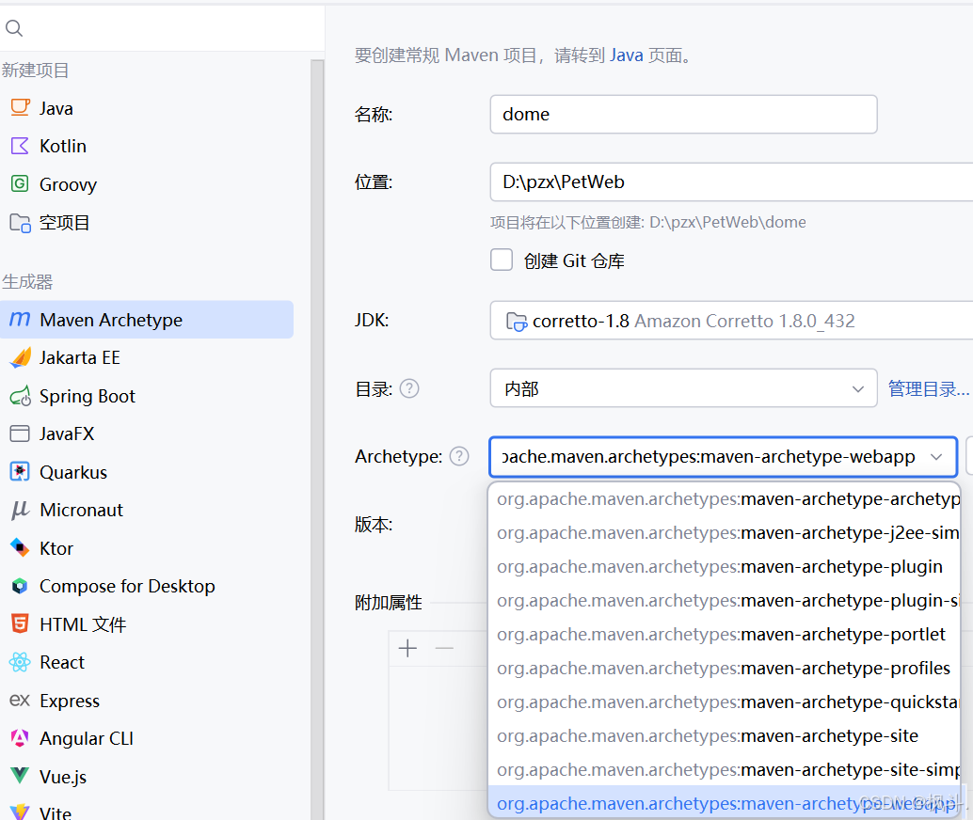Choose the maven-archetype-site-simple option
Image resolution: width=973 pixels, height=820 pixels.
click(x=725, y=770)
